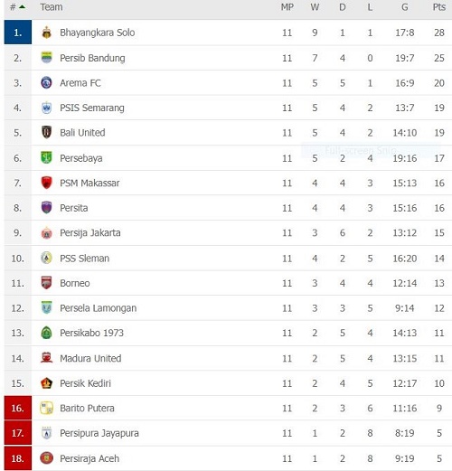Click the Persik Kediri logo
This screenshot has width=452, height=471.
click(x=46, y=383)
